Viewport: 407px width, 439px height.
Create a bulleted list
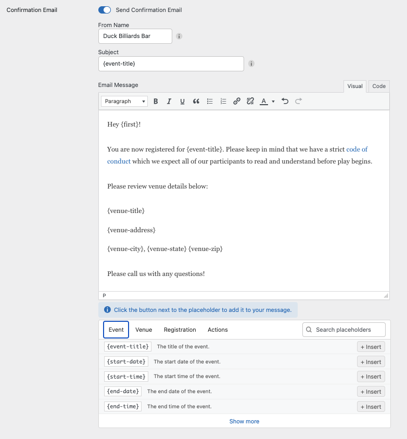(210, 102)
